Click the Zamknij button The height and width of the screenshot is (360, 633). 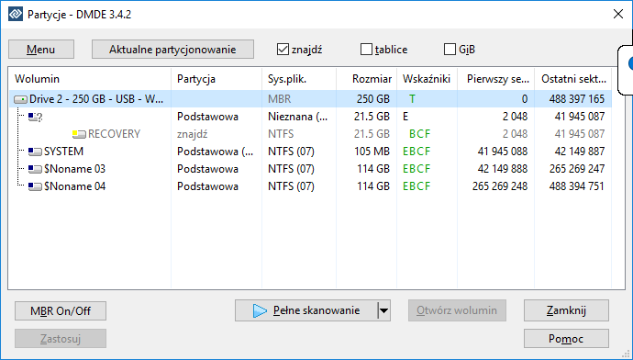tap(566, 310)
